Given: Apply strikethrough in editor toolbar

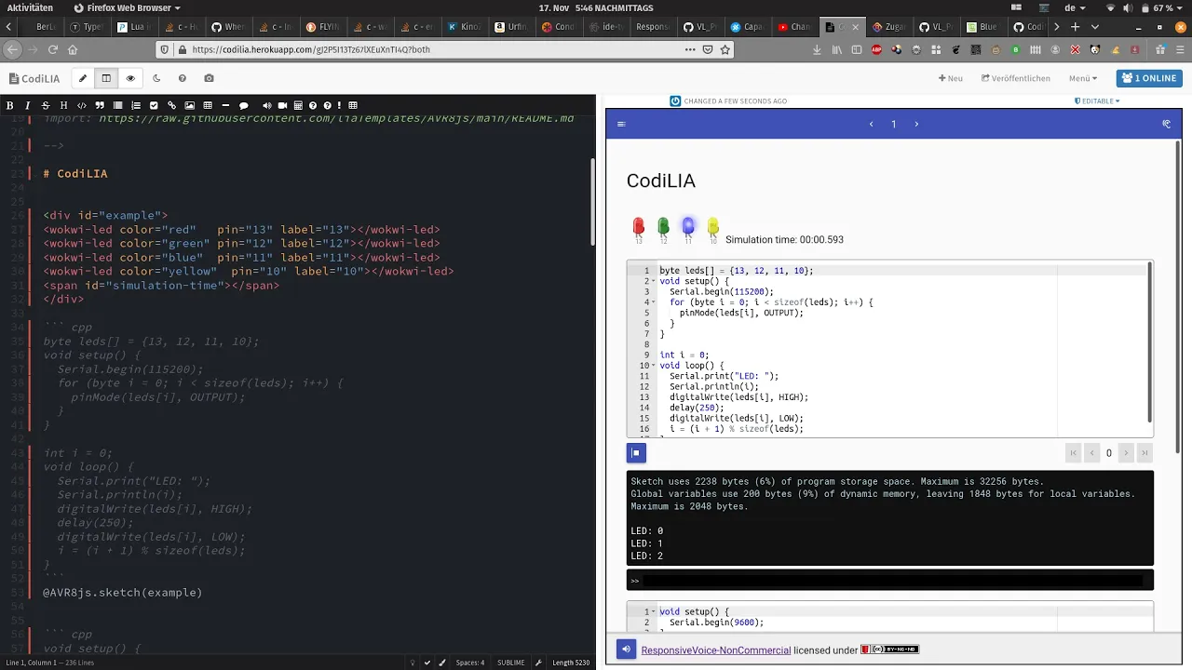Looking at the screenshot, I should (46, 105).
